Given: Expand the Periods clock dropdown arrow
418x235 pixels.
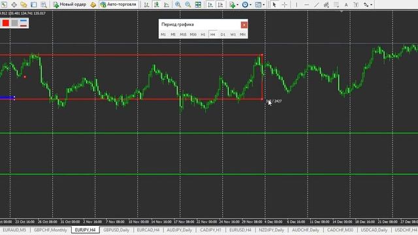Looking at the screenshot, I should coord(250,5).
